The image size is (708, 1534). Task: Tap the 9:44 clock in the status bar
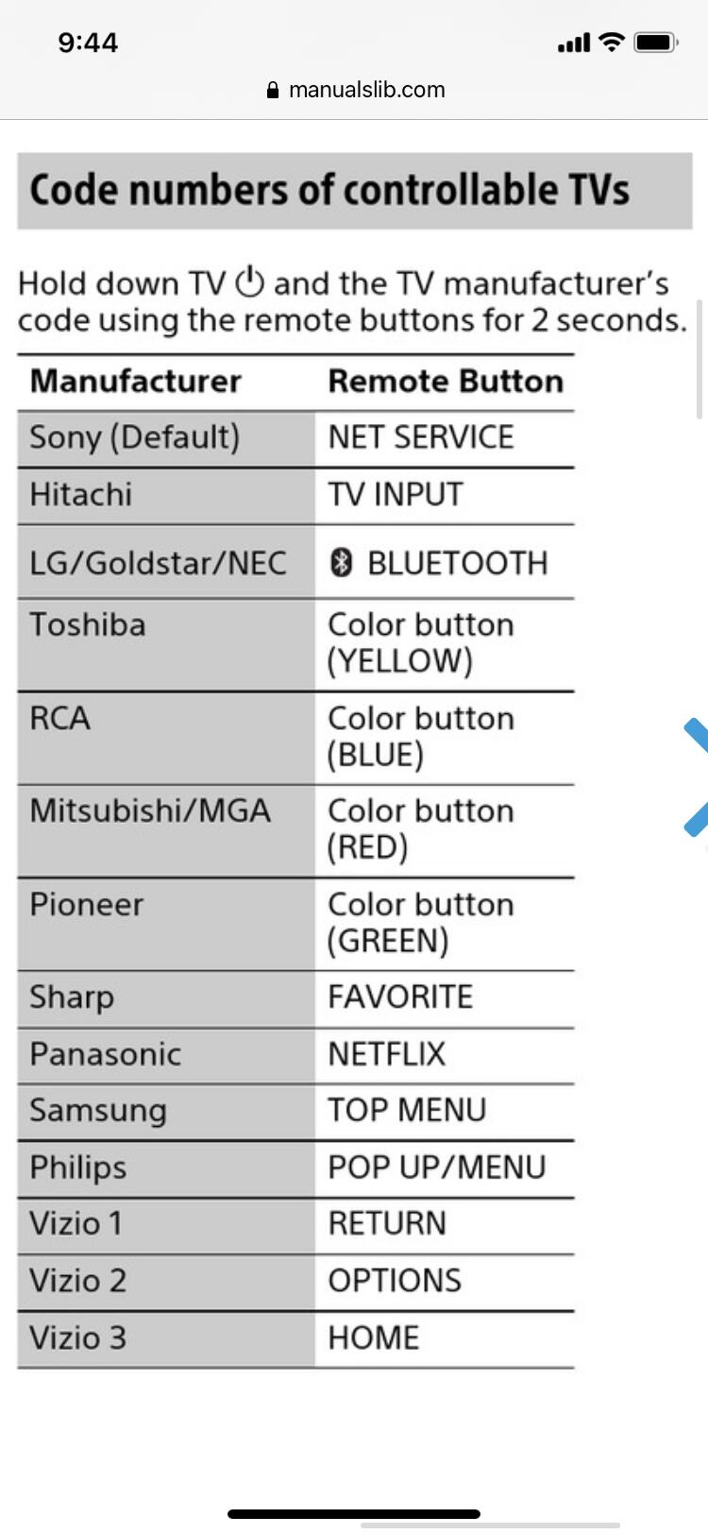pyautogui.click(x=88, y=43)
